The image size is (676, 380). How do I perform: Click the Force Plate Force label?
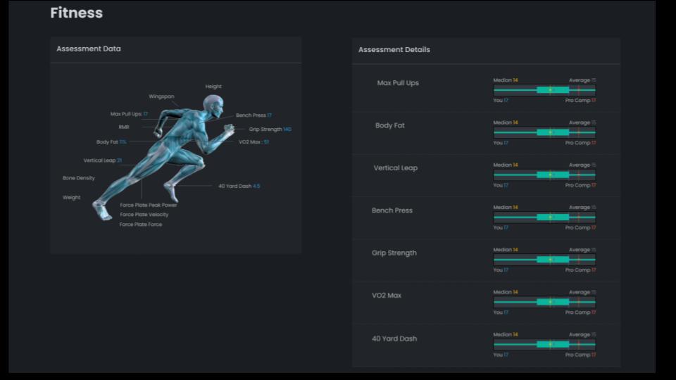141,224
